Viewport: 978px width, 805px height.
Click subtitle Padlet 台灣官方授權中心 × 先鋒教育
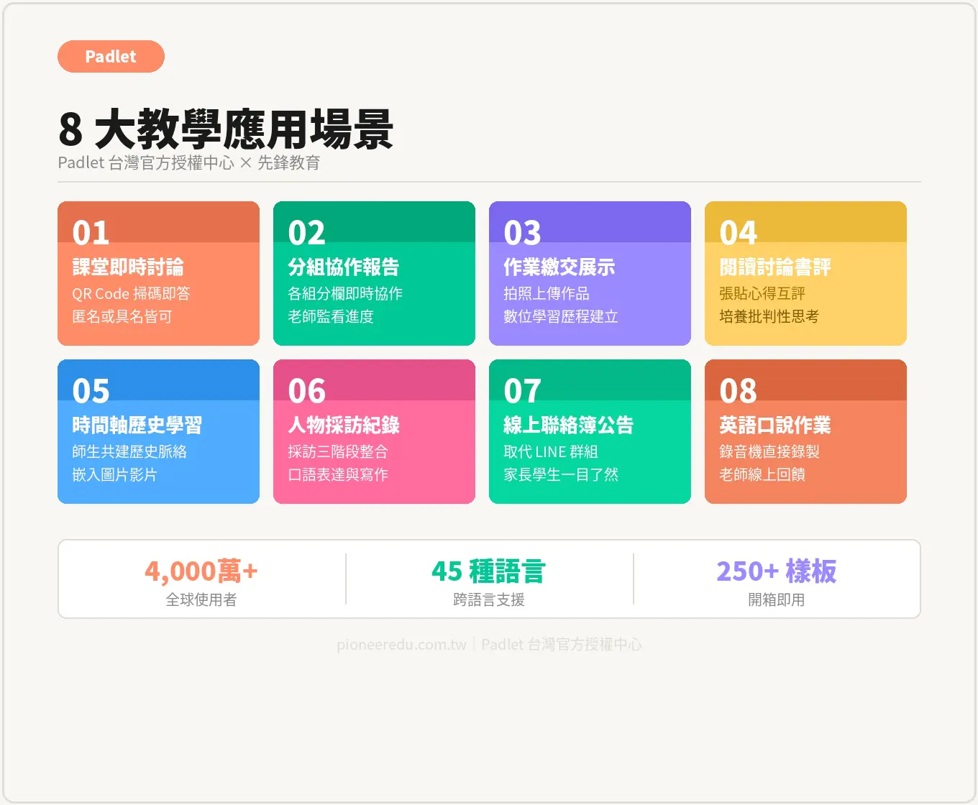point(189,163)
